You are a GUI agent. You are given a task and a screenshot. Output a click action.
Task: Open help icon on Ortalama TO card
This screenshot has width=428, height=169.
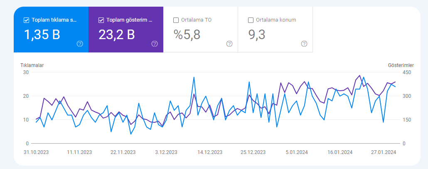click(x=229, y=44)
